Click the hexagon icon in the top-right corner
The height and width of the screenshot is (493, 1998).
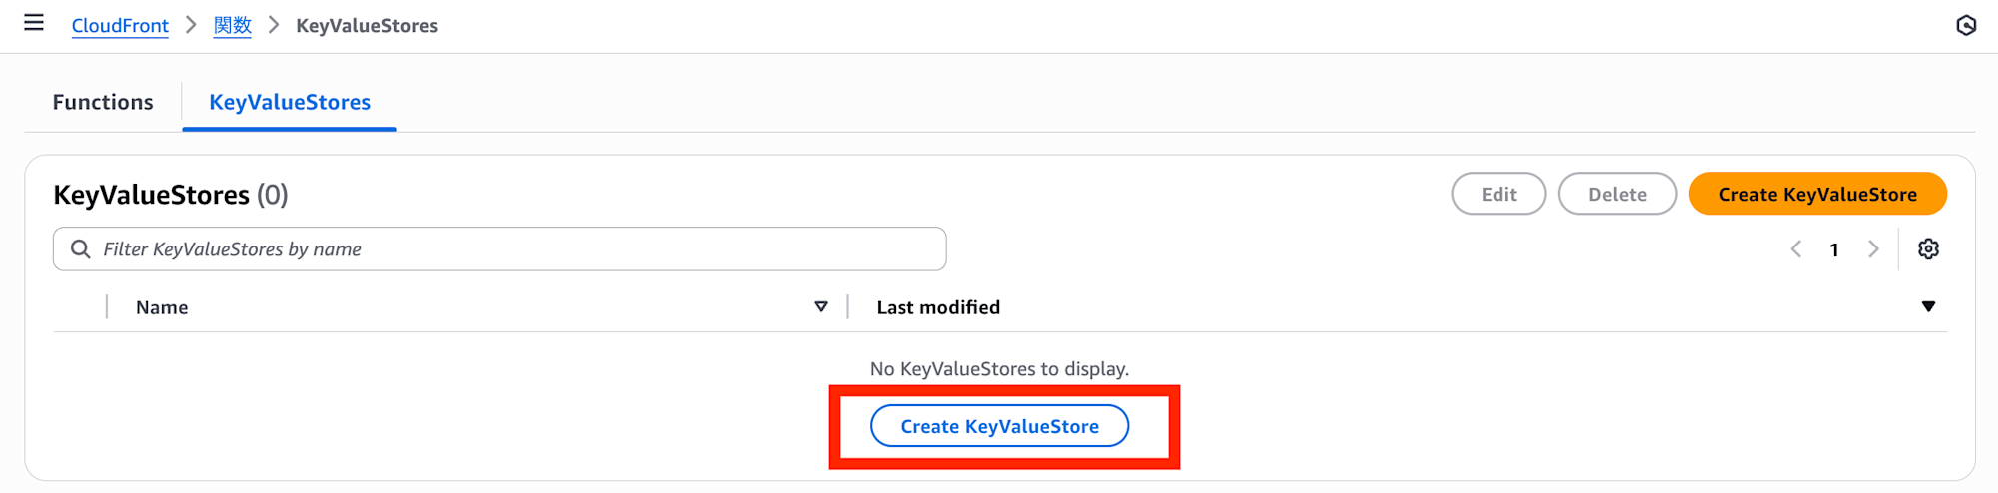[x=1966, y=26]
